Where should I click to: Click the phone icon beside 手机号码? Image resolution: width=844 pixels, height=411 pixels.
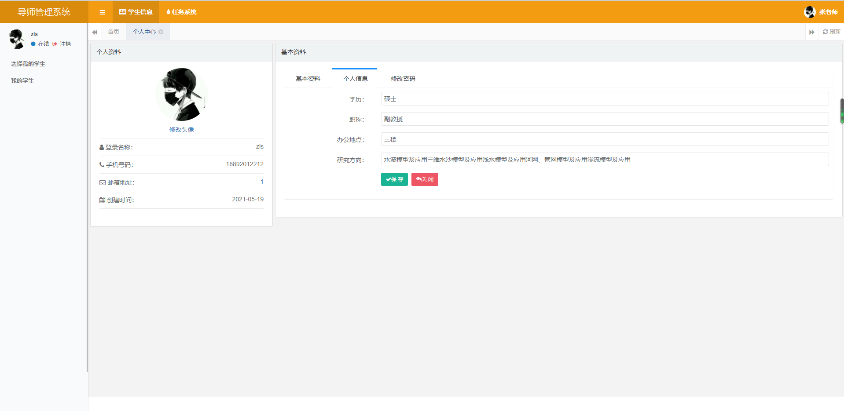pyautogui.click(x=102, y=165)
